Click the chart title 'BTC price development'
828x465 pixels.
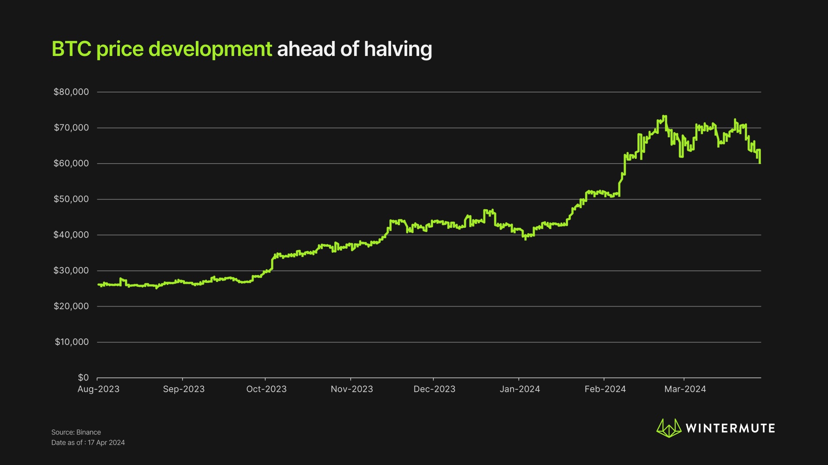click(x=162, y=49)
